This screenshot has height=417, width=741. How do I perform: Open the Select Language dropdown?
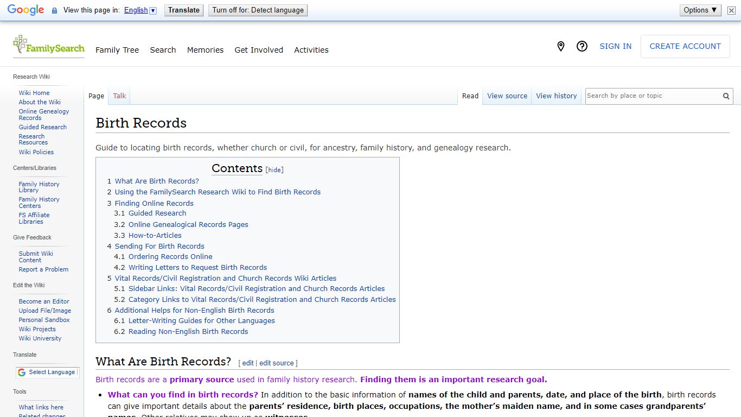click(x=47, y=372)
